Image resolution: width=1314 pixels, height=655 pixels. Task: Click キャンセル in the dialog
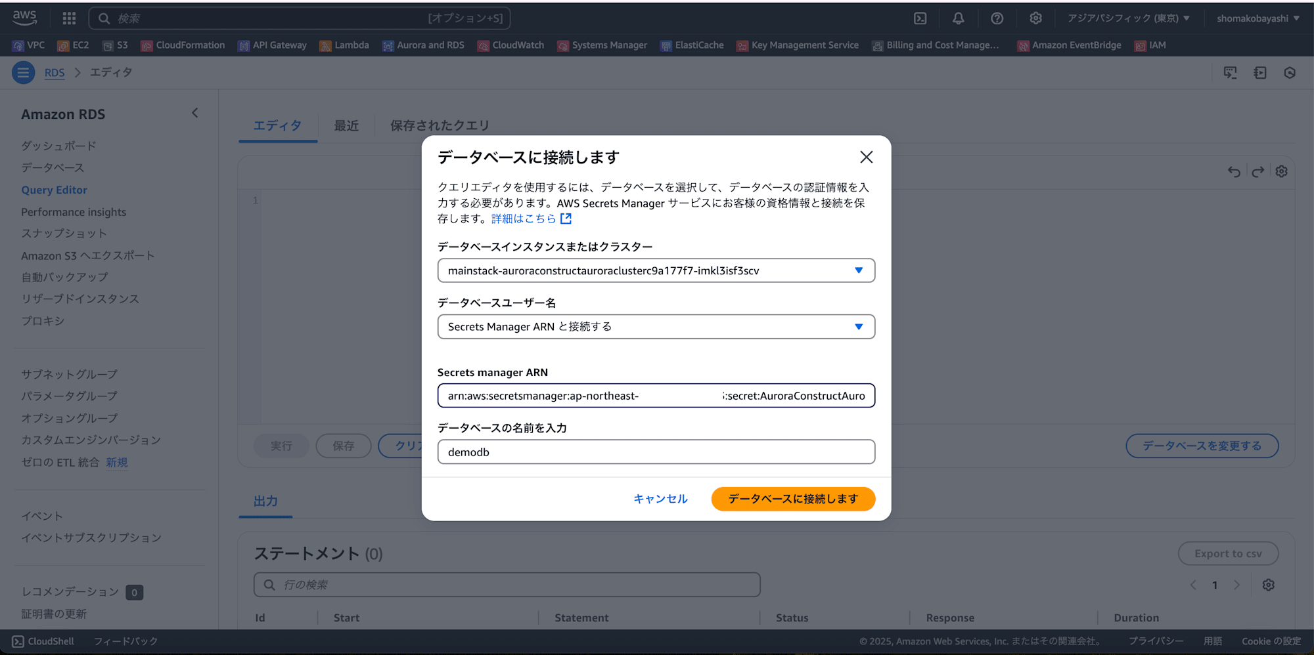point(660,499)
